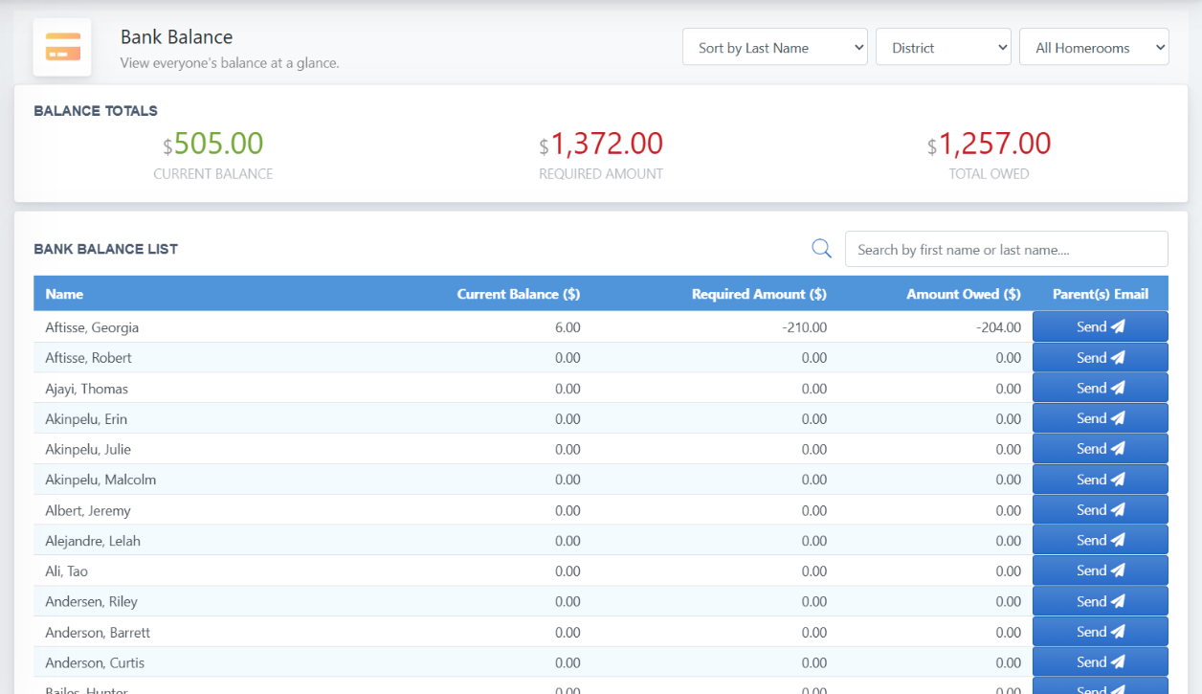Screen dimensions: 1202x694
Task: Send email to Georgia Aftisse's parents
Action: (x=1100, y=326)
